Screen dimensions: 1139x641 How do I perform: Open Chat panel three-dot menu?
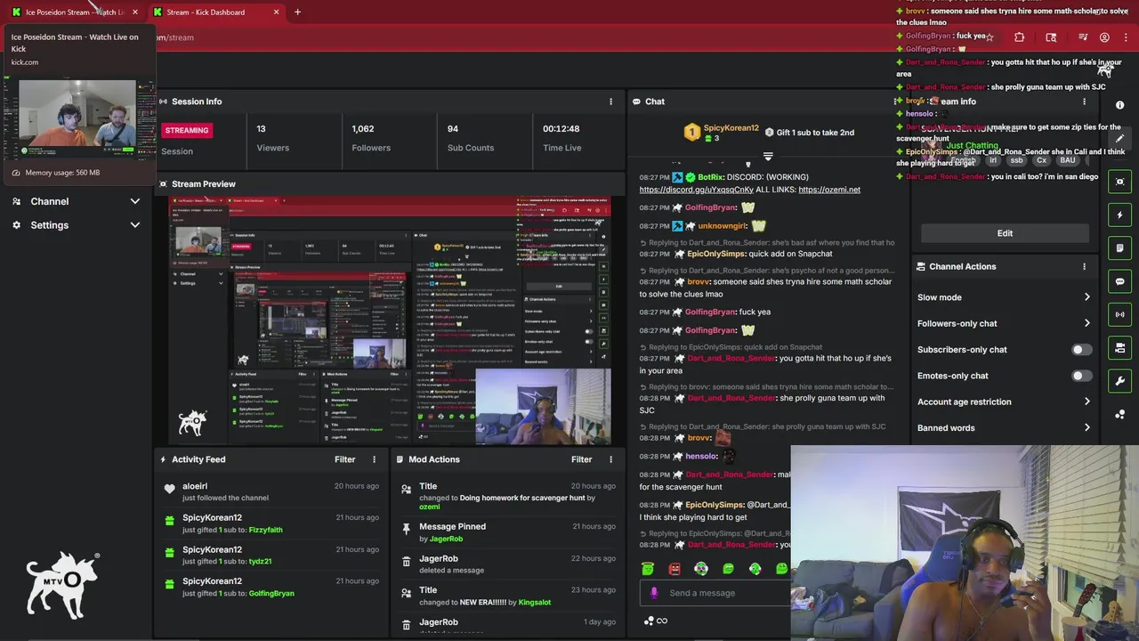pyautogui.click(x=896, y=101)
